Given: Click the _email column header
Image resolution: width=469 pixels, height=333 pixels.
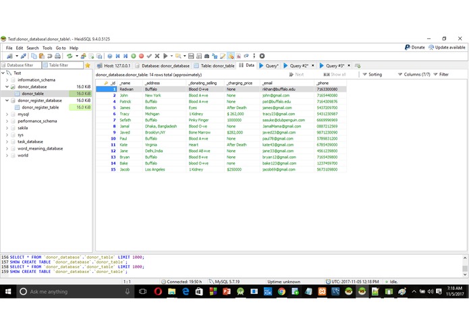Looking at the screenshot, I should click(x=287, y=83).
